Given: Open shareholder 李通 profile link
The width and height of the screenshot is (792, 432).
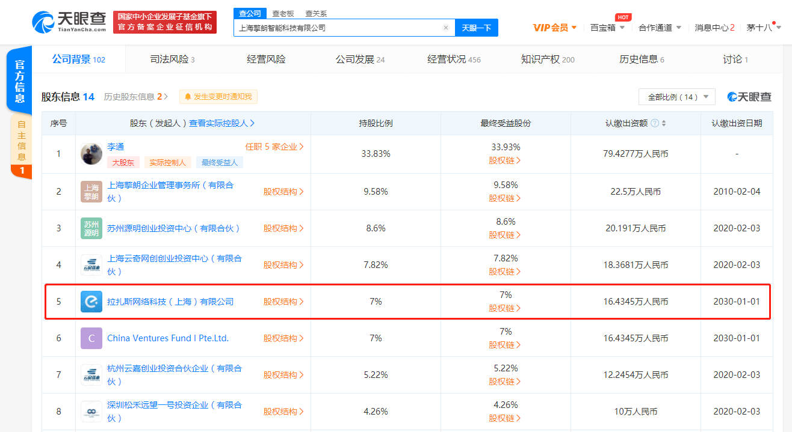Looking at the screenshot, I should 116,147.
